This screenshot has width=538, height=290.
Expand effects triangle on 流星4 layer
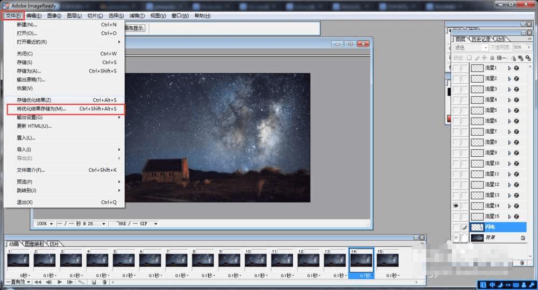click(x=509, y=100)
